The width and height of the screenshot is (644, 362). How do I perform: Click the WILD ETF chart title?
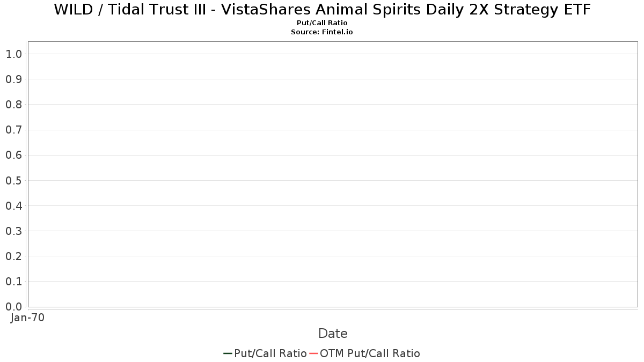pos(322,10)
